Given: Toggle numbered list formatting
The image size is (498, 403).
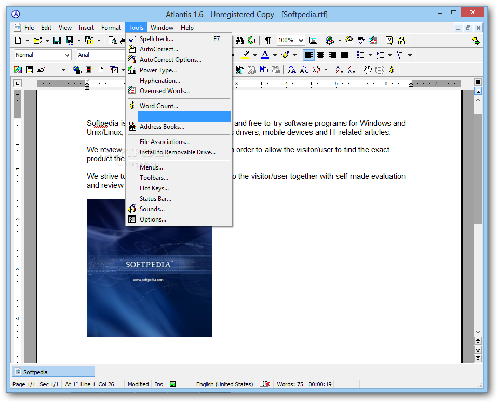Looking at the screenshot, I should [x=381, y=55].
